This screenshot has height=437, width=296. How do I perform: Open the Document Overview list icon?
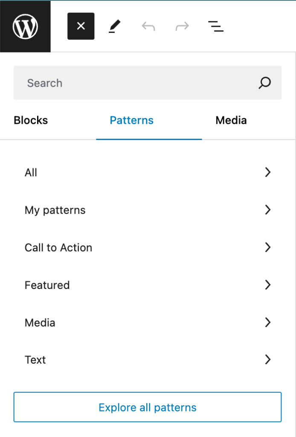[x=216, y=26]
